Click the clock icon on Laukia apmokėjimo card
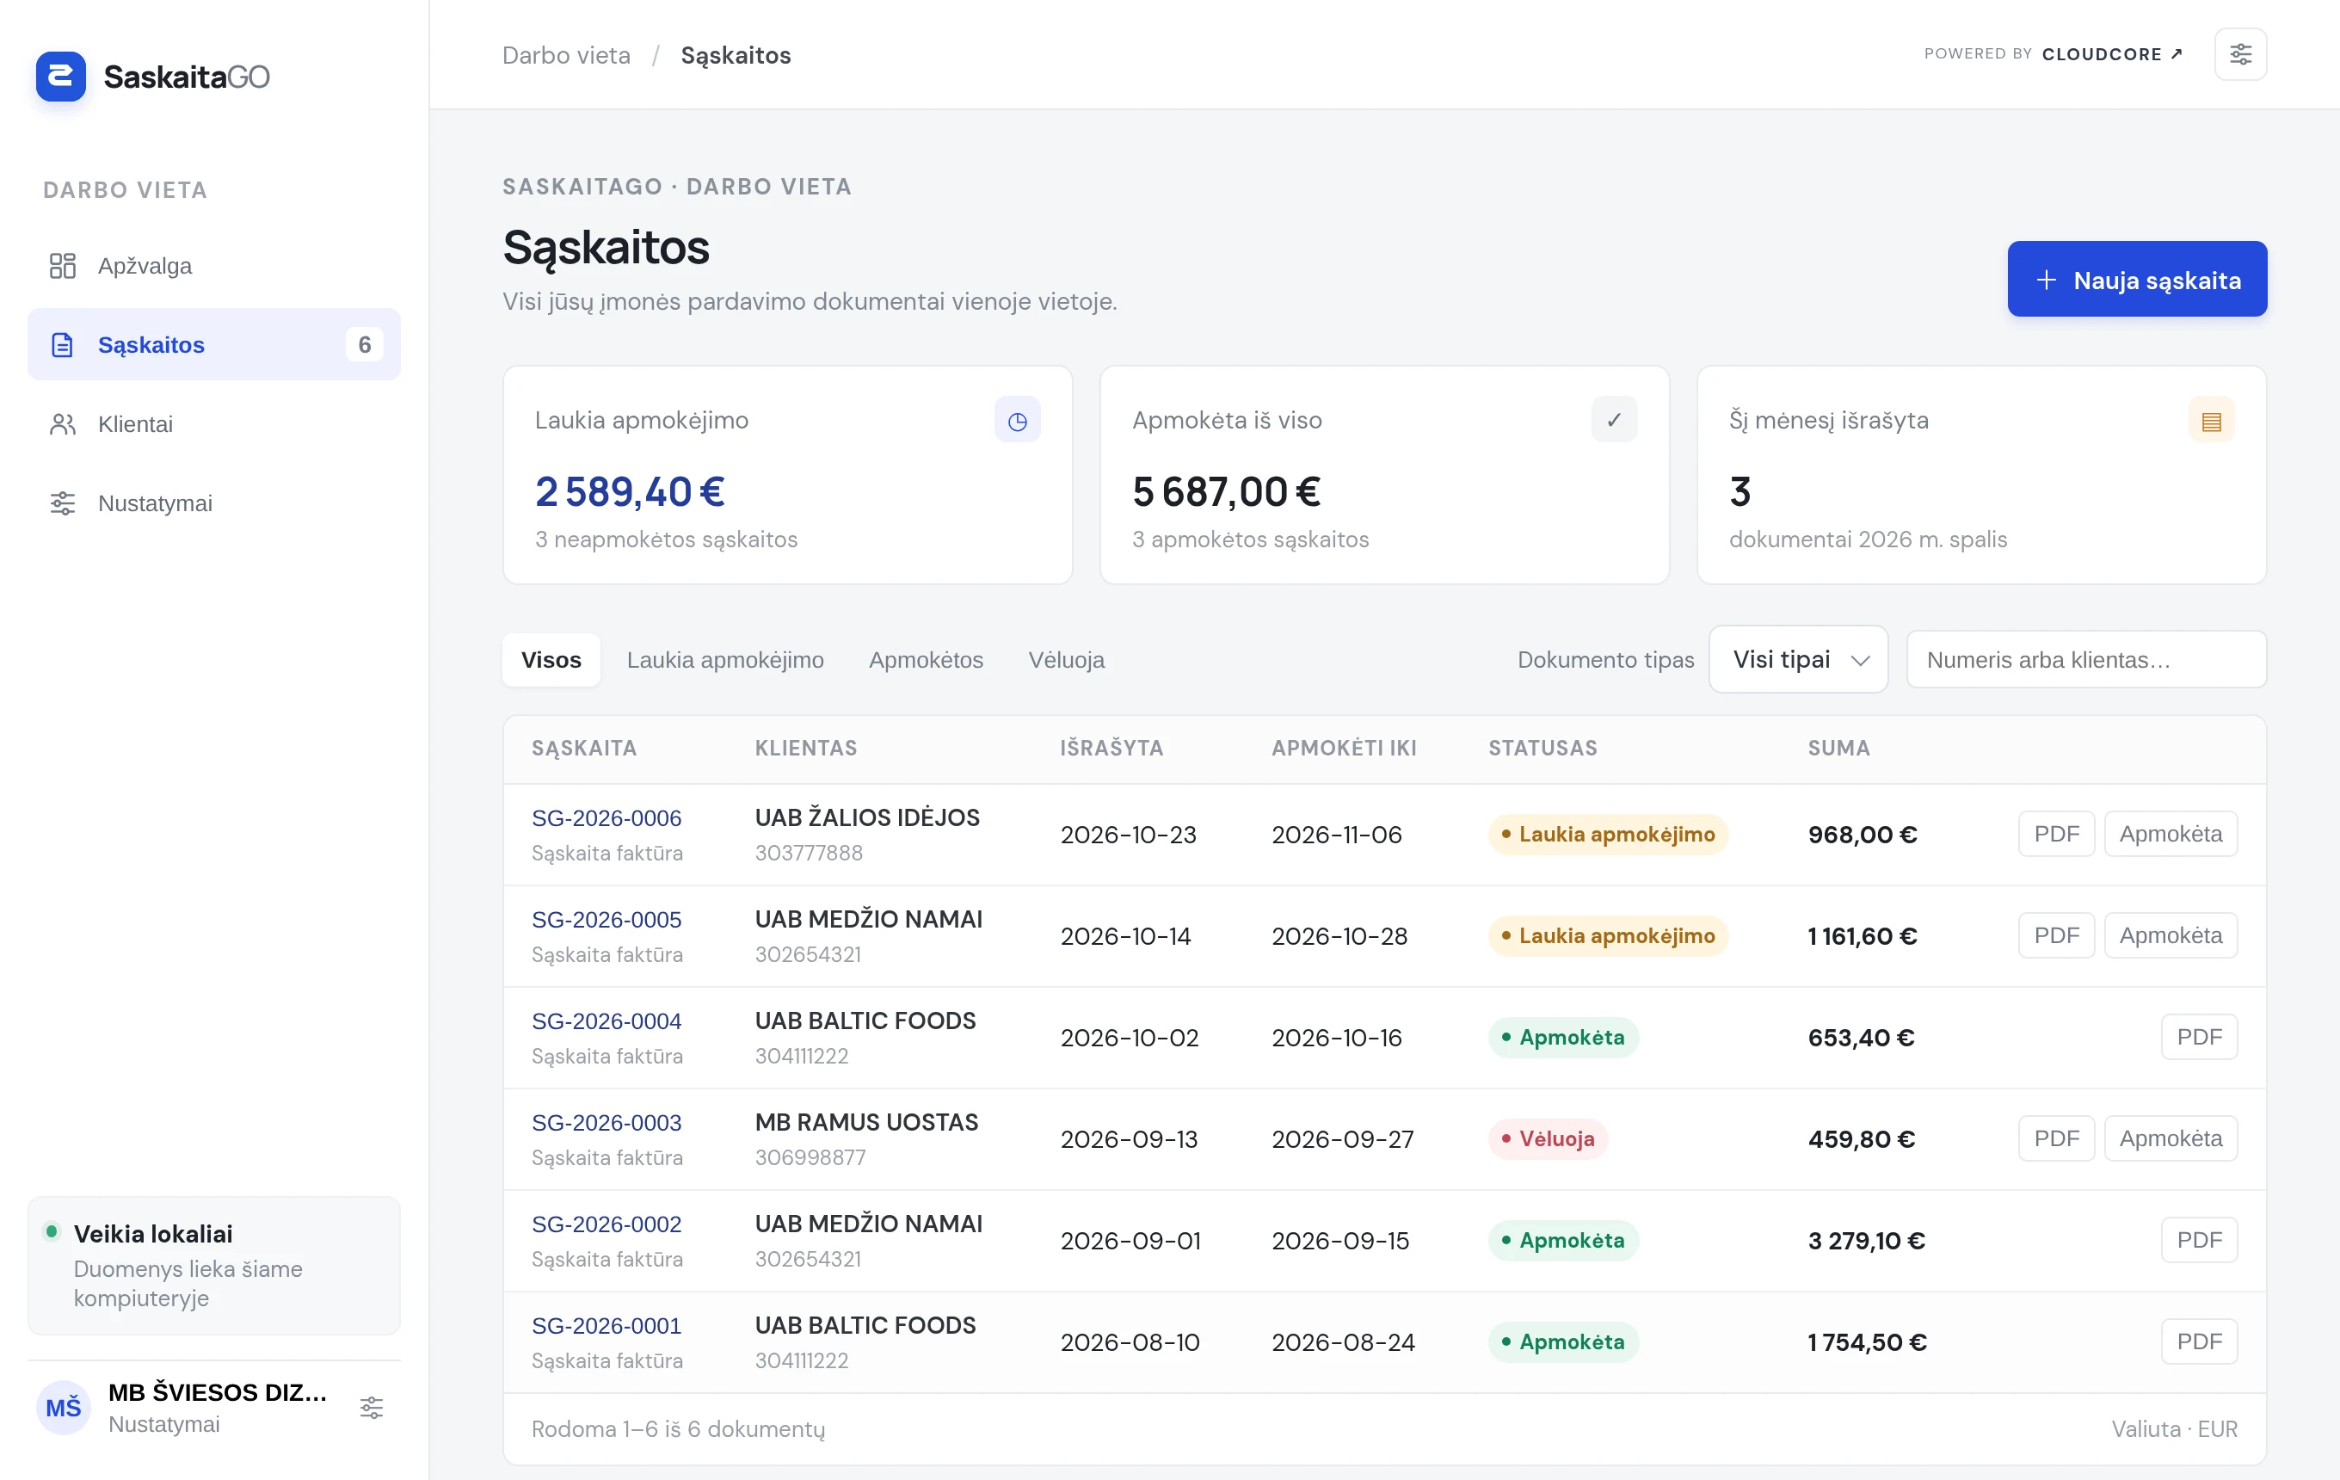 coord(1017,420)
